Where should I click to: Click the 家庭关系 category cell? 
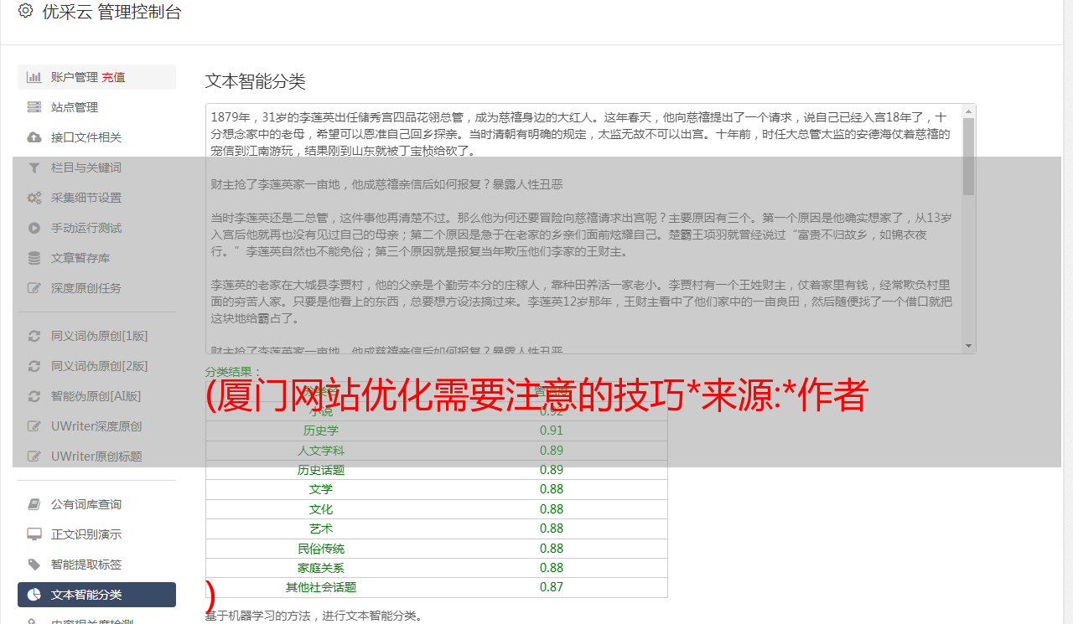(x=321, y=568)
